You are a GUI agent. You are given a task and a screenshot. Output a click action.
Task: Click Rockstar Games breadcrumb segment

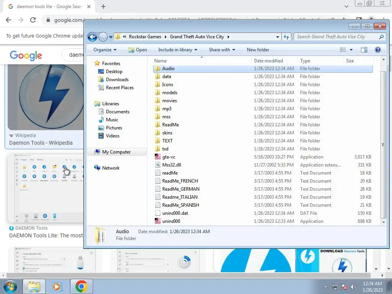(x=145, y=37)
